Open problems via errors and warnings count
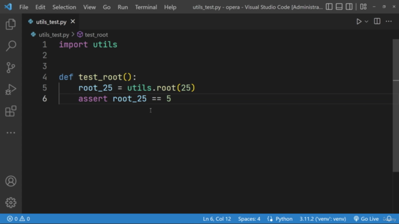Image resolution: width=399 pixels, height=224 pixels. (x=18, y=218)
